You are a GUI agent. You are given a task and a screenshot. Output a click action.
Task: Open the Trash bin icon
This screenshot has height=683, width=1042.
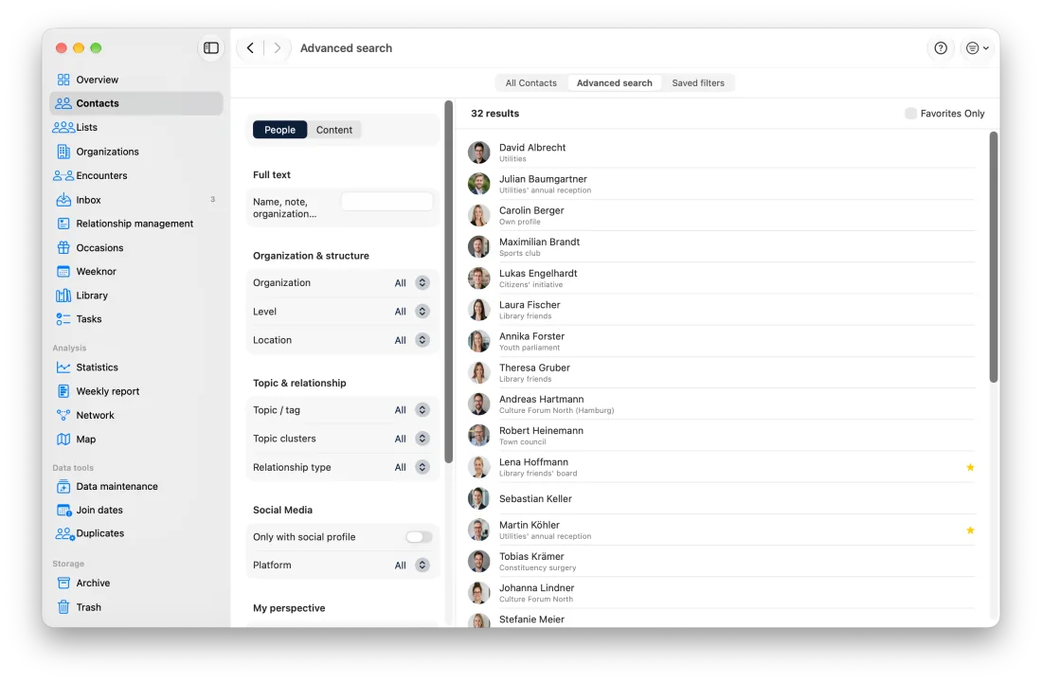(x=63, y=607)
